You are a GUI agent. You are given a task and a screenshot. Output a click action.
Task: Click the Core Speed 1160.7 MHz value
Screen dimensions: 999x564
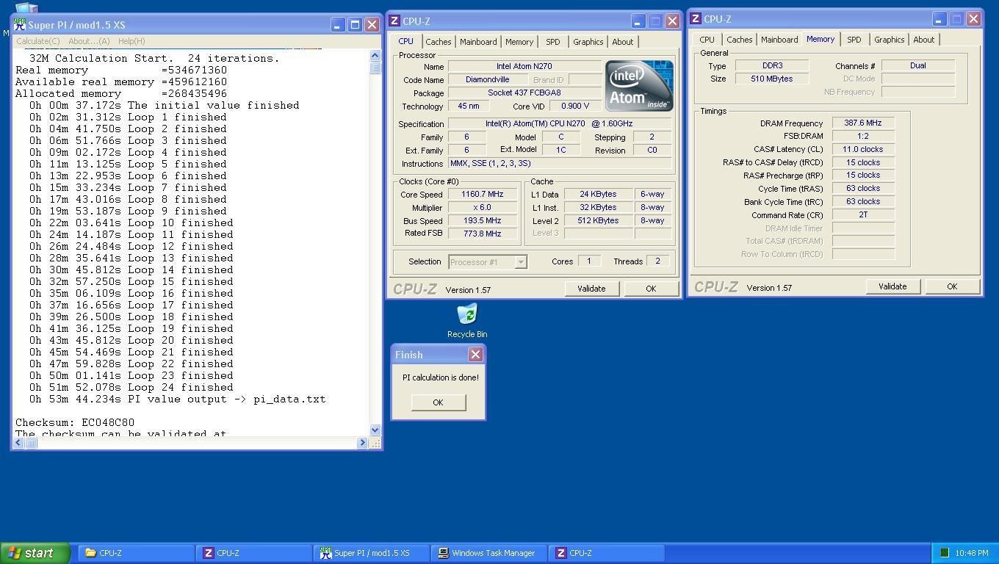coord(482,195)
